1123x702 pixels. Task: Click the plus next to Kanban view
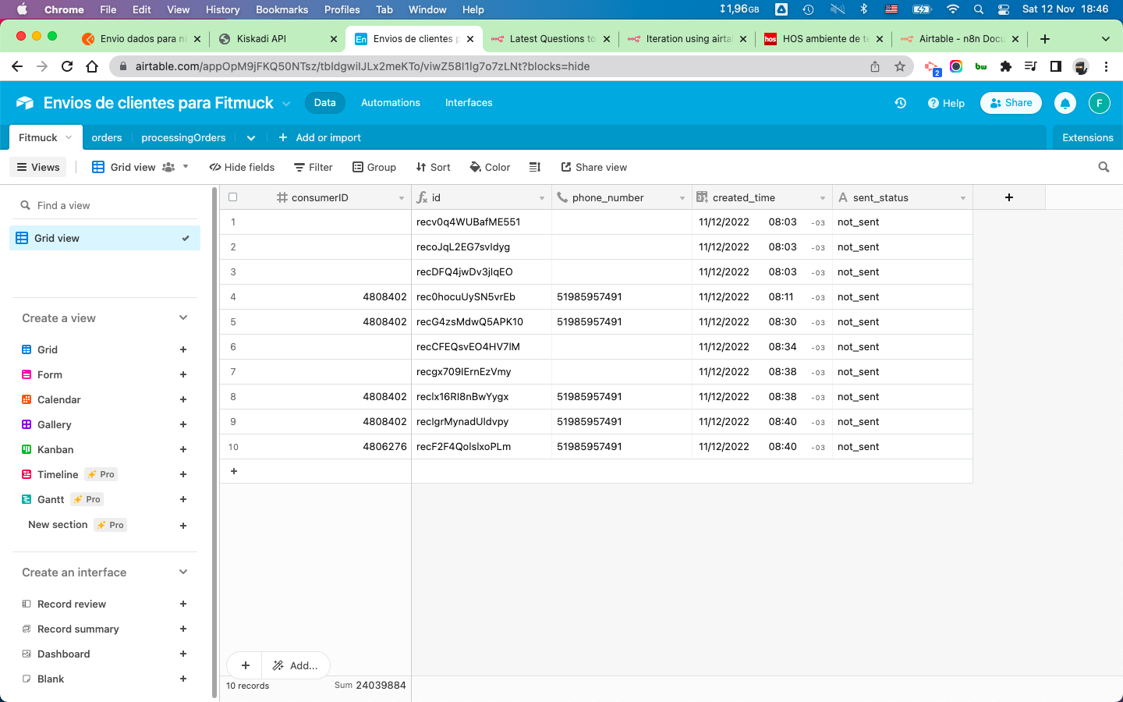[x=183, y=449]
